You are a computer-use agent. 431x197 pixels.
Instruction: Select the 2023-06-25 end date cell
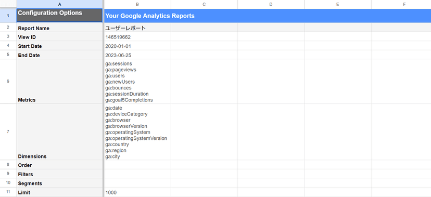click(137, 55)
